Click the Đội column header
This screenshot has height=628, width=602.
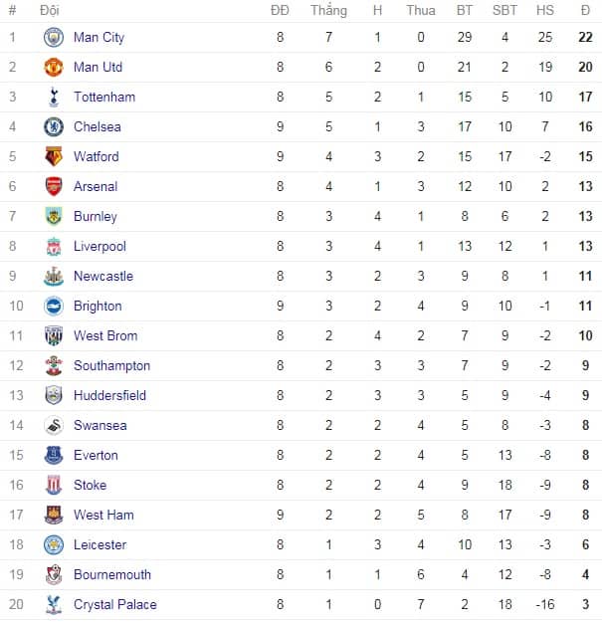[x=50, y=10]
